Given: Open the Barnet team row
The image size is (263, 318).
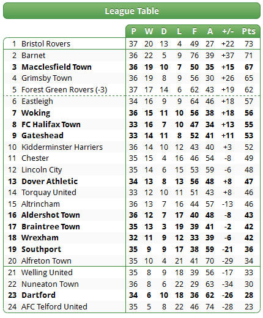Looking at the screenshot, I should (x=131, y=56).
